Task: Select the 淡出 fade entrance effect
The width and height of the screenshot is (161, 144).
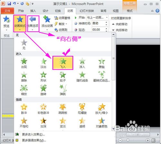Action: [x=43, y=63]
